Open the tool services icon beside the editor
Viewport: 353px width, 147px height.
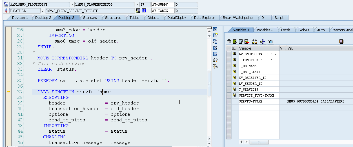215,66
